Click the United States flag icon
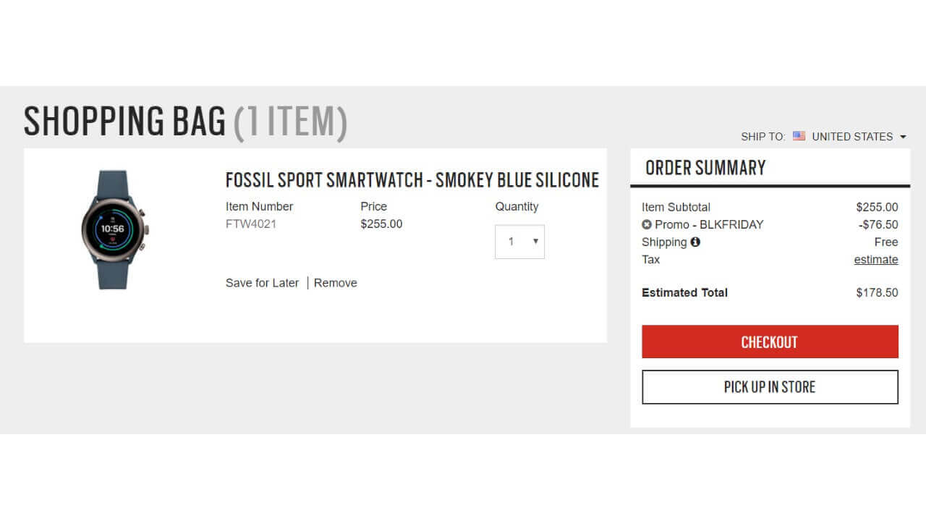The image size is (926, 521). pyautogui.click(x=799, y=136)
